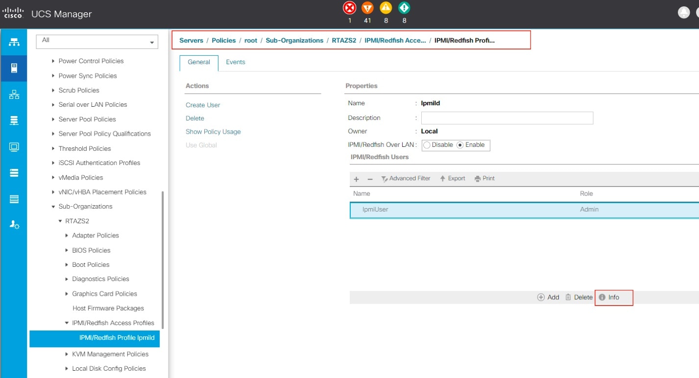Click the Info button below users table
699x378 pixels.
click(x=609, y=298)
